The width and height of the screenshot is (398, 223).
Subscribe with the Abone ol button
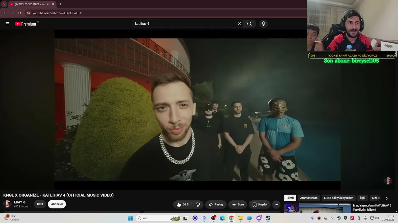coord(57,204)
